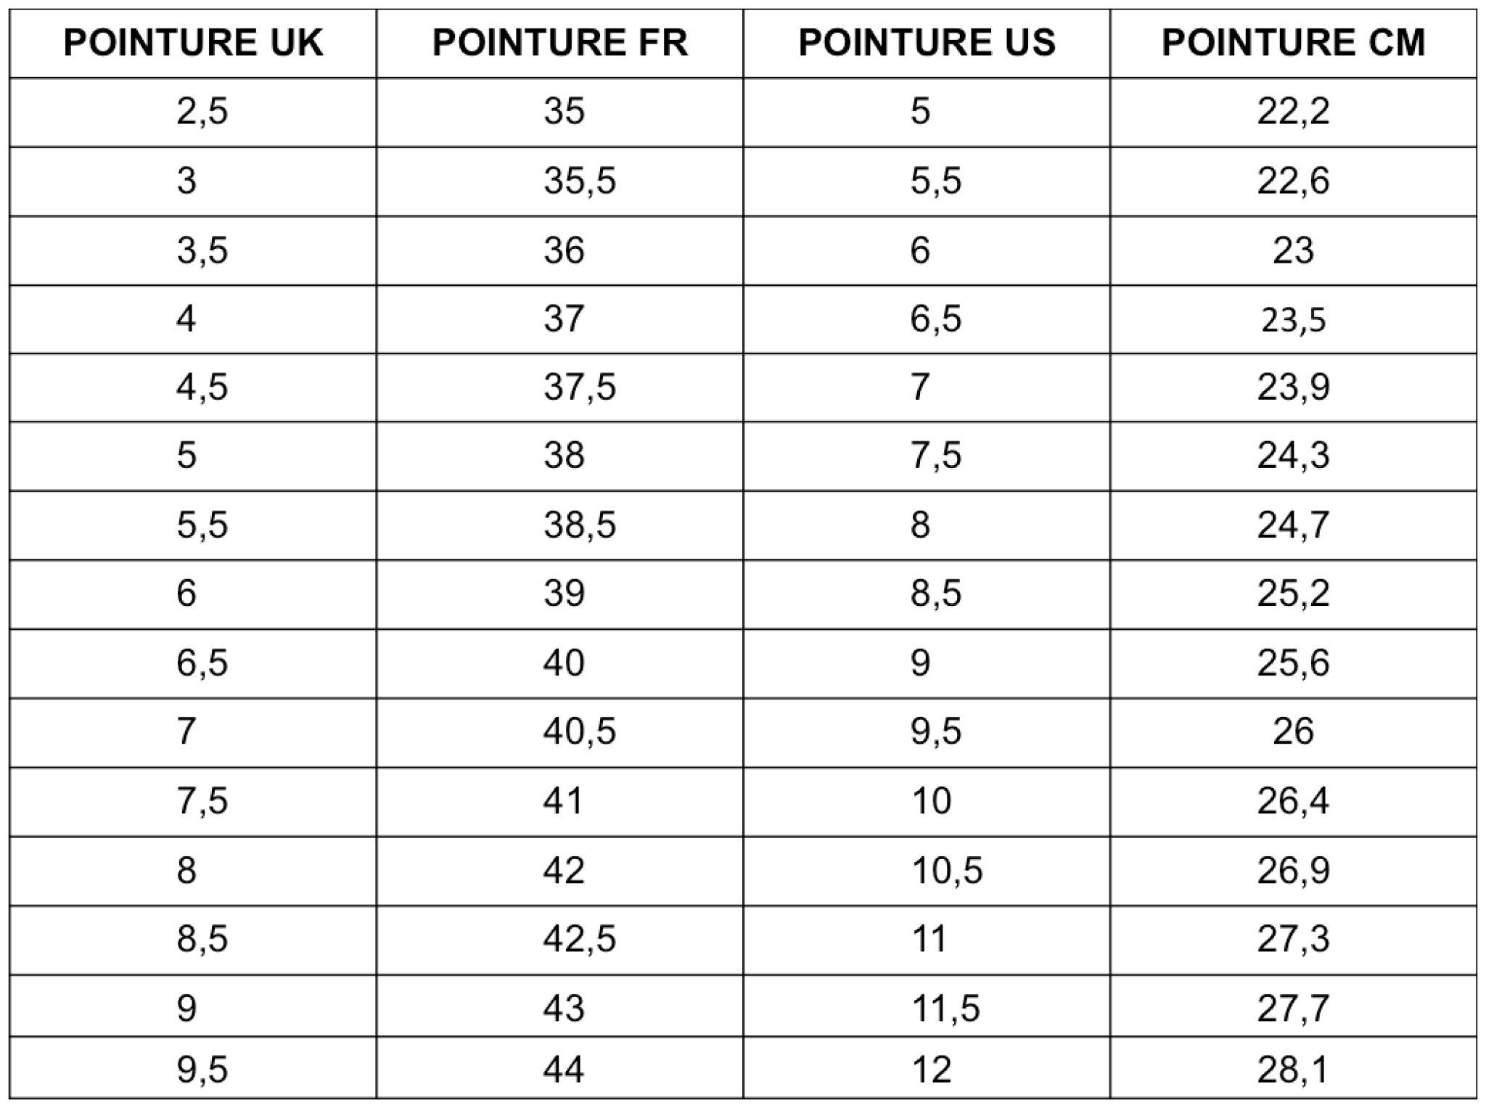Click the 27,3 cm cell

click(1293, 939)
